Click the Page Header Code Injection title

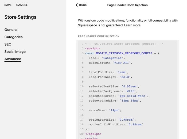127,5
